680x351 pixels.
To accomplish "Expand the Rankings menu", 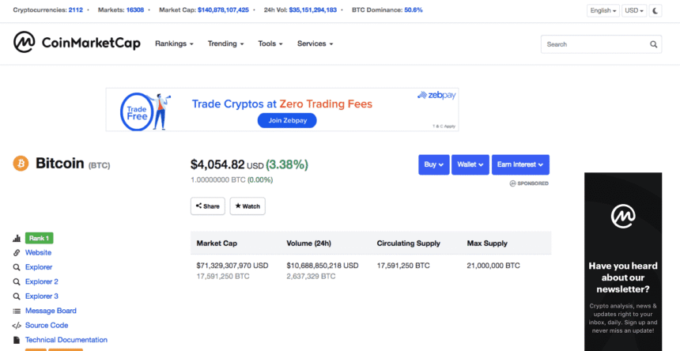I will pyautogui.click(x=174, y=43).
